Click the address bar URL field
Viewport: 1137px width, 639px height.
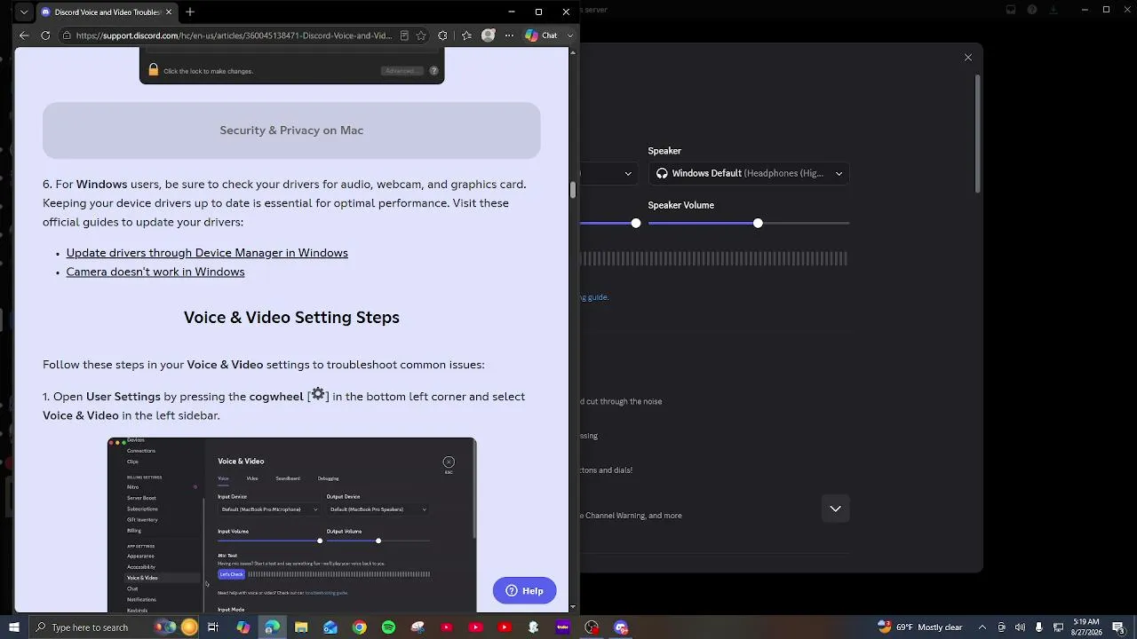[233, 35]
